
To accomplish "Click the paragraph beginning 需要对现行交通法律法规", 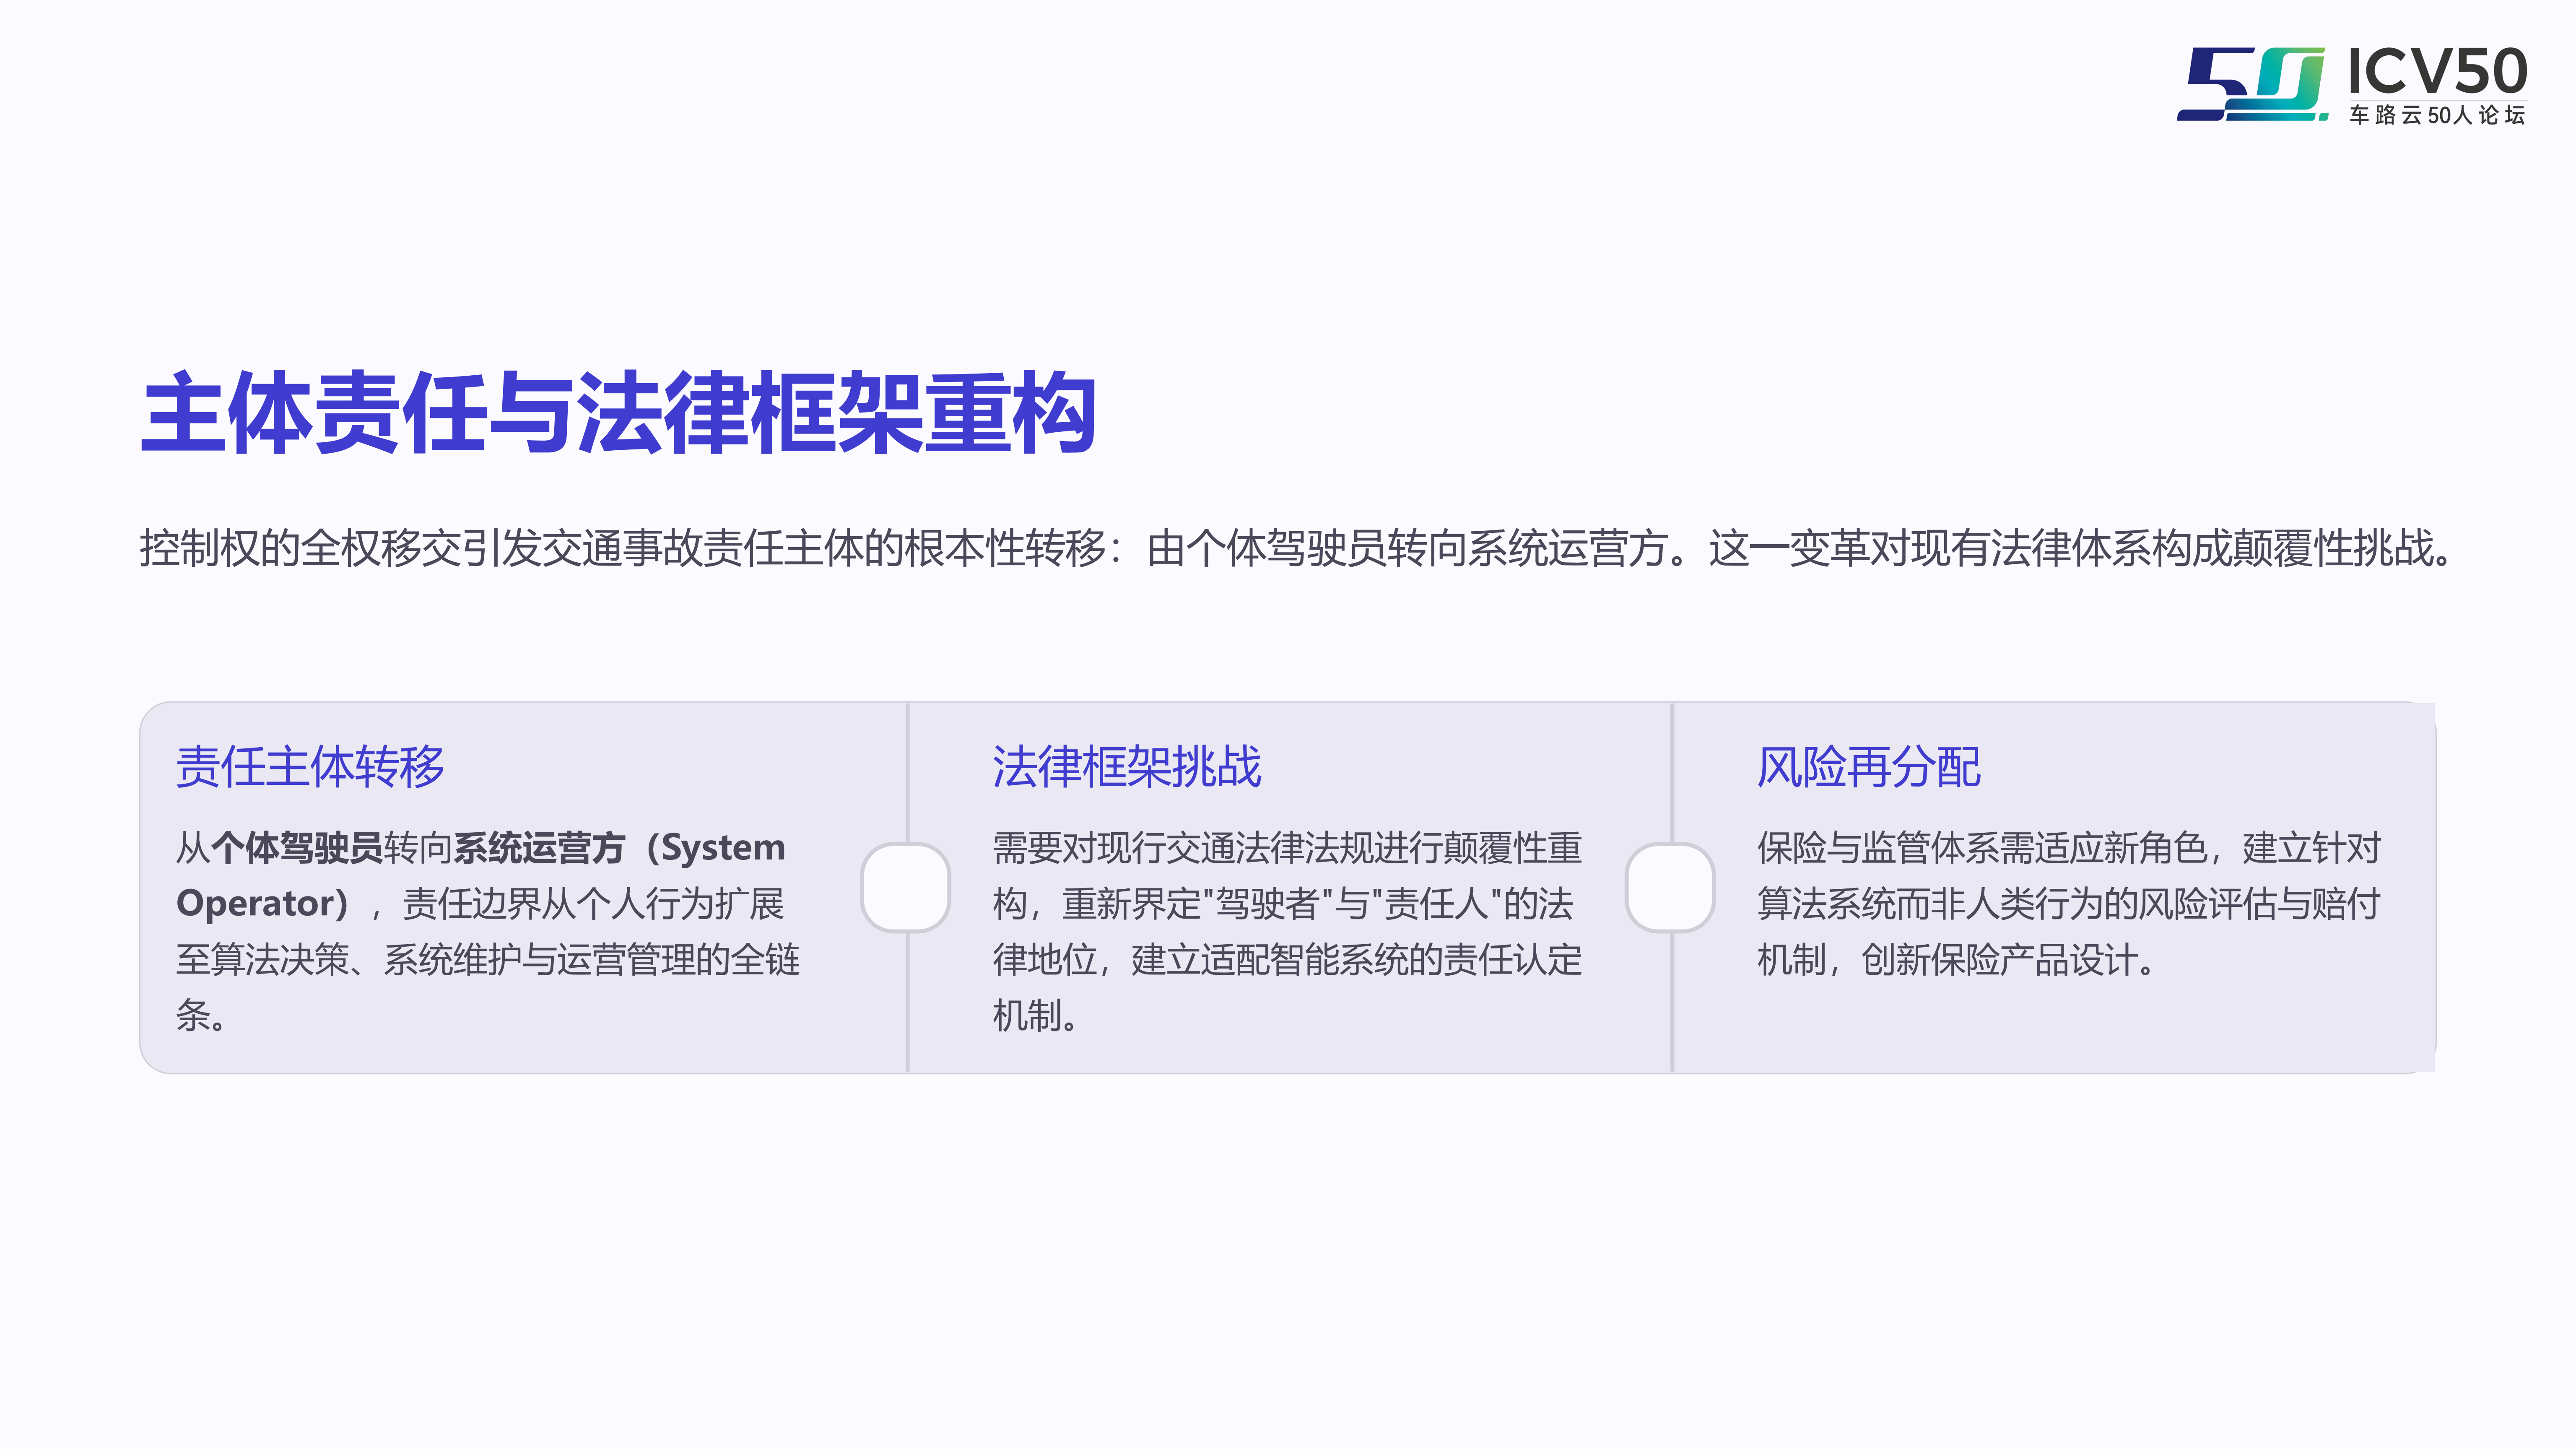I will 1287,931.
